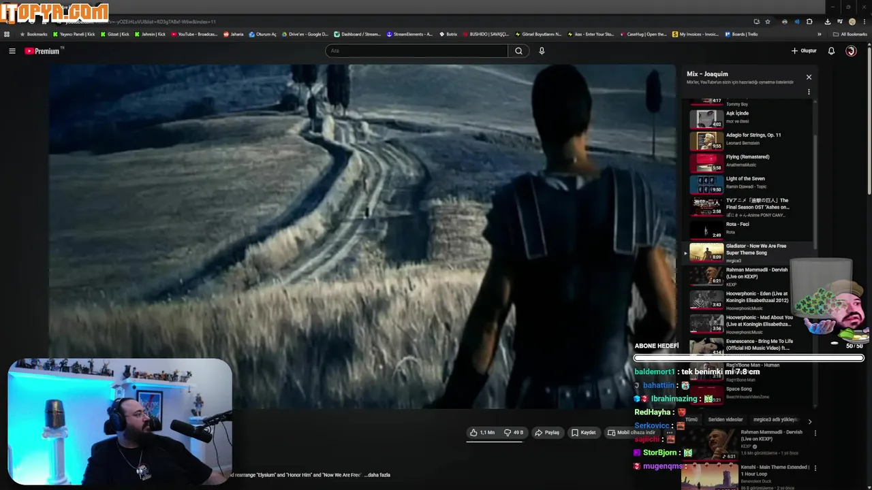Open the playlist panel three-dot menu
The height and width of the screenshot is (490, 872).
pos(809,92)
